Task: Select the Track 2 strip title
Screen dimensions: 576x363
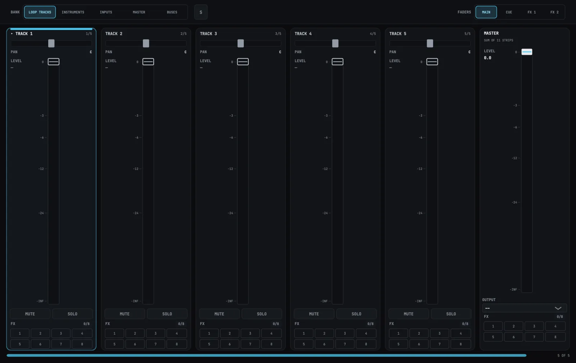Action: (114, 34)
